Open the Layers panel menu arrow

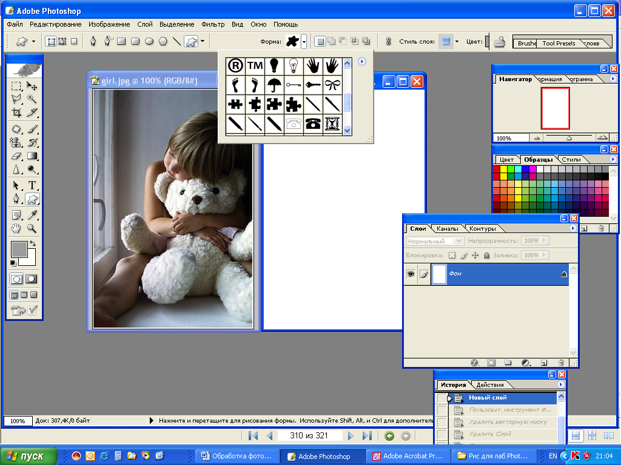[x=572, y=228]
